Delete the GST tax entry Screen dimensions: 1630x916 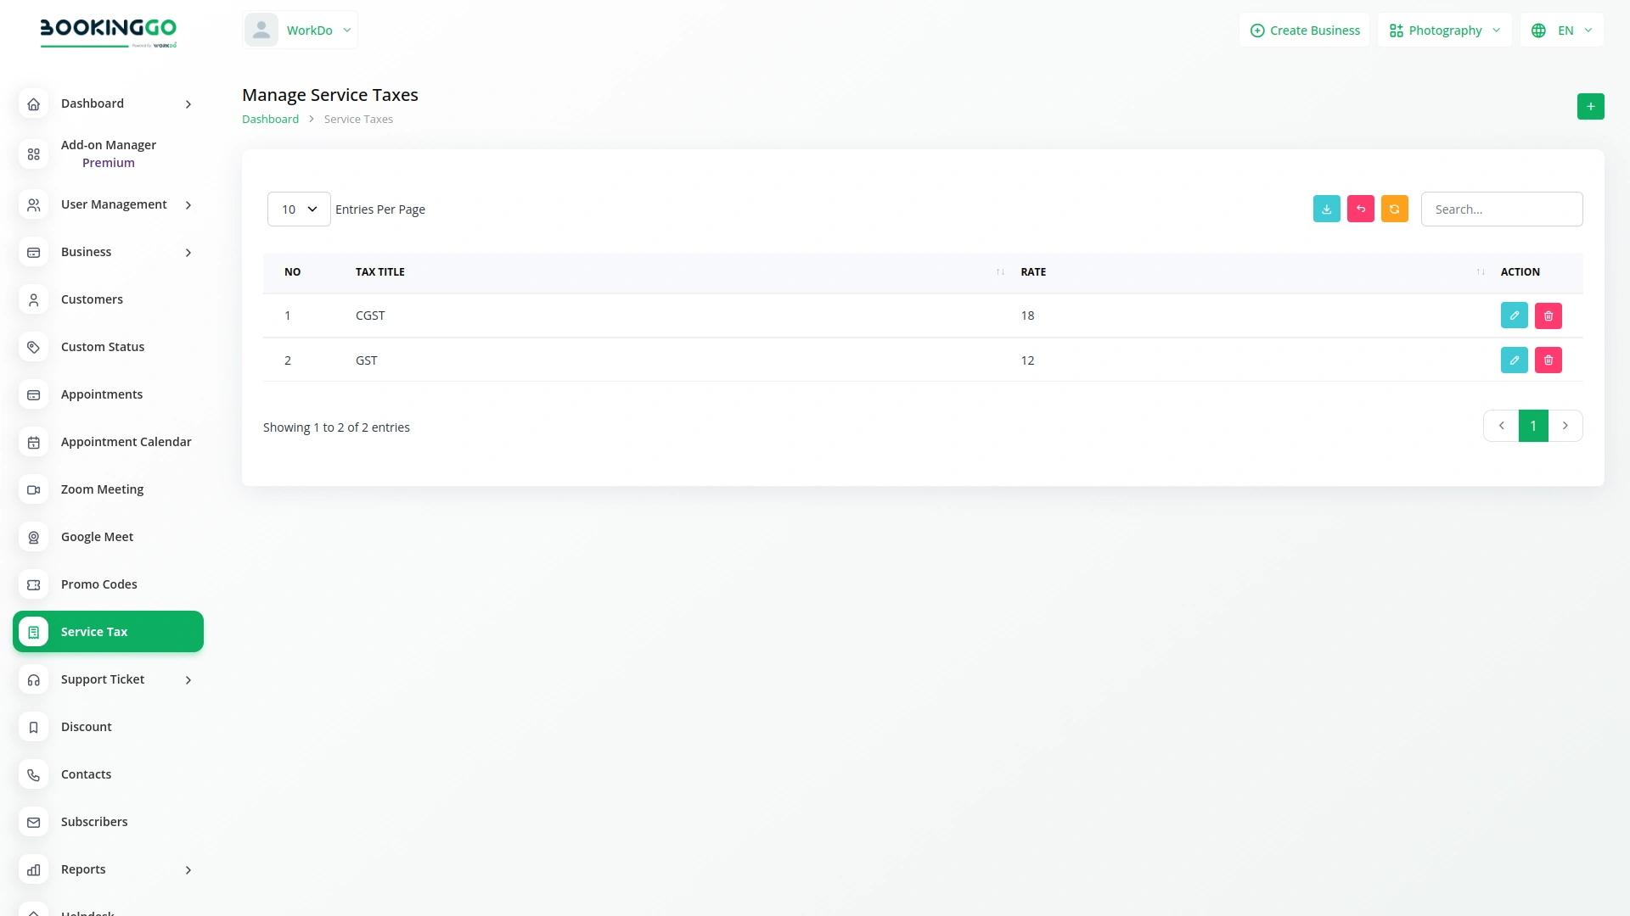(x=1548, y=360)
